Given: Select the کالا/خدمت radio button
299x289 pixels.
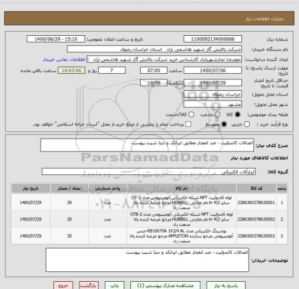Looking at the screenshot, I should click(191, 114).
